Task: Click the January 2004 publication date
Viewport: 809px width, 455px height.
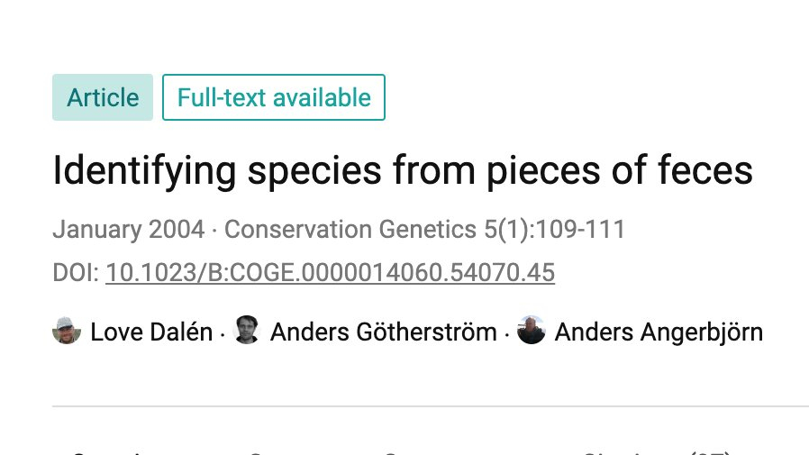Action: [128, 230]
